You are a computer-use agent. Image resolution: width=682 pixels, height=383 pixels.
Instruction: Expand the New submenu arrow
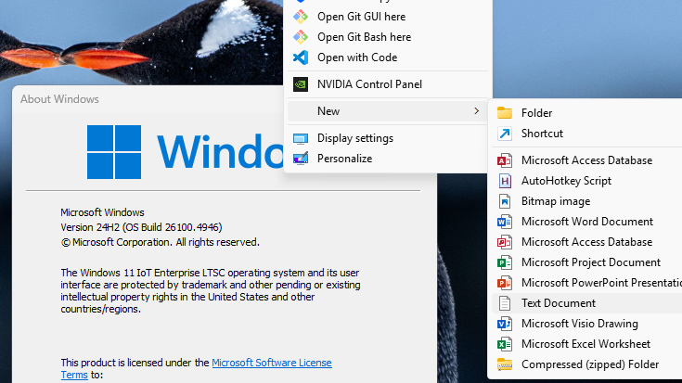[476, 111]
